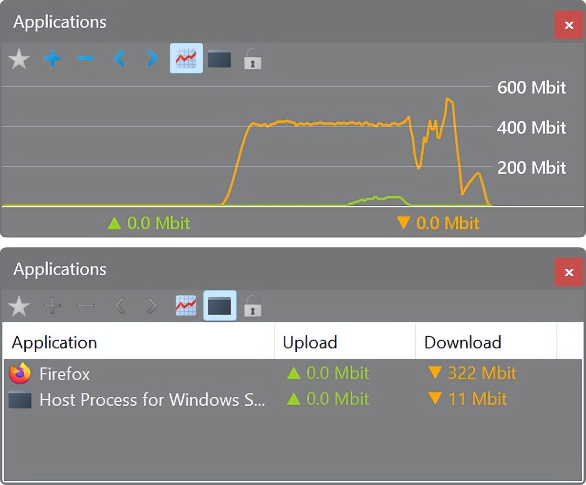This screenshot has width=586, height=485.
Task: Toggle the graph view in the bottom Applications window
Action: coord(186,305)
